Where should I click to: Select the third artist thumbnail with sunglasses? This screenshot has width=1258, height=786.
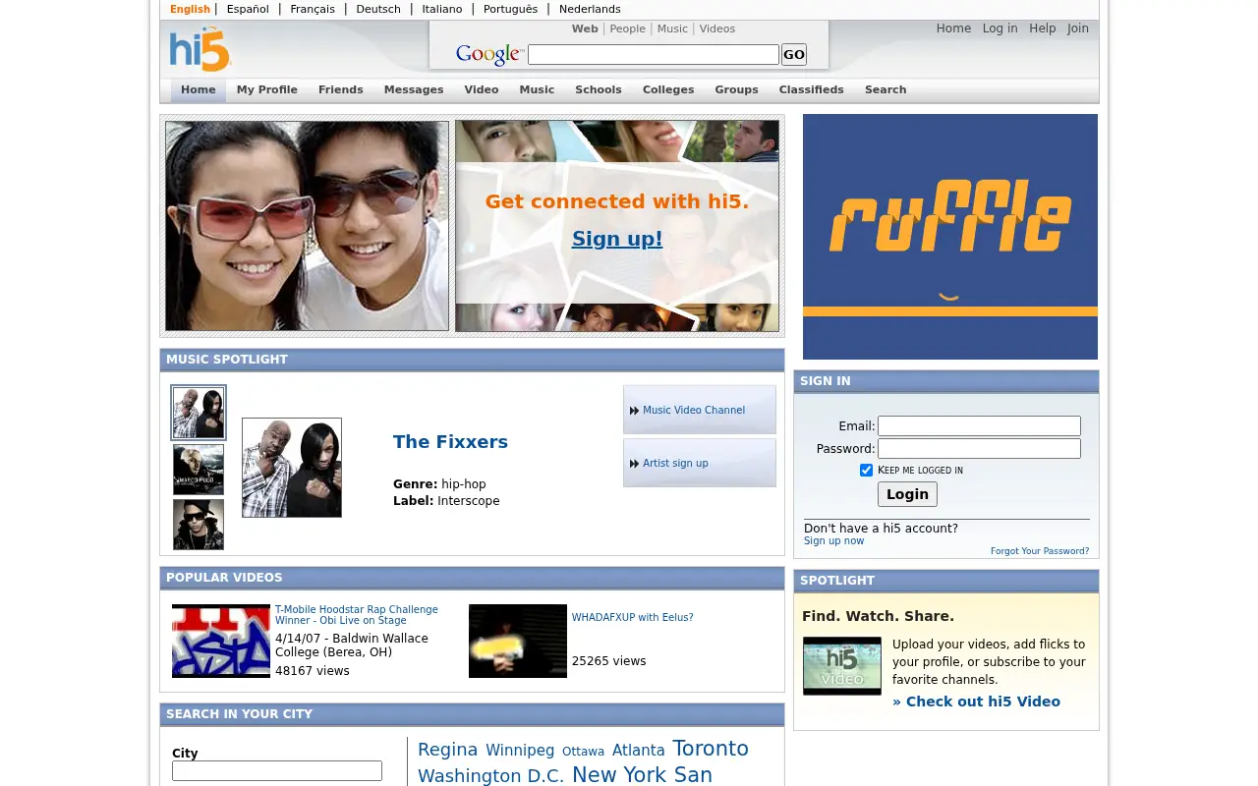click(199, 525)
